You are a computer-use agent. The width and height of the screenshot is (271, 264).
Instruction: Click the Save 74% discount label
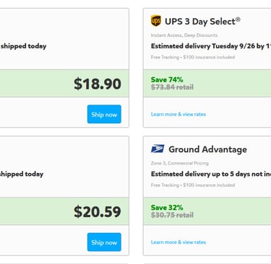[x=167, y=79]
